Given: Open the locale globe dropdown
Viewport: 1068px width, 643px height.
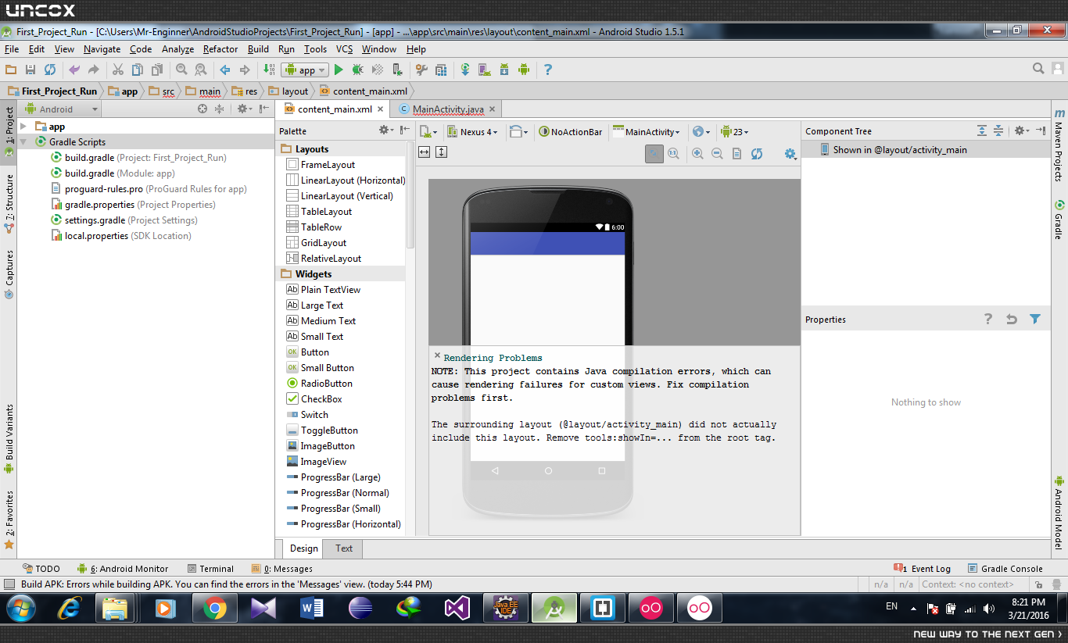Looking at the screenshot, I should (x=701, y=132).
